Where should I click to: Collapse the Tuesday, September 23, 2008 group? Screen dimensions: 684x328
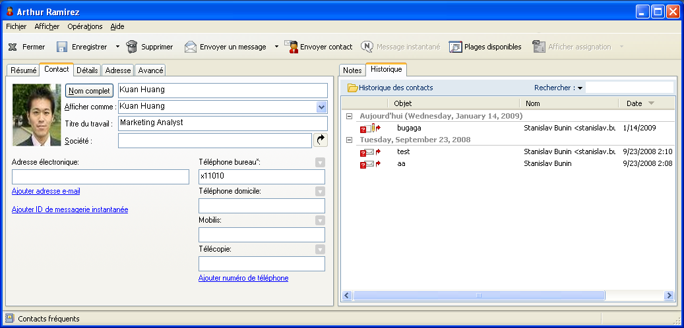pos(349,140)
